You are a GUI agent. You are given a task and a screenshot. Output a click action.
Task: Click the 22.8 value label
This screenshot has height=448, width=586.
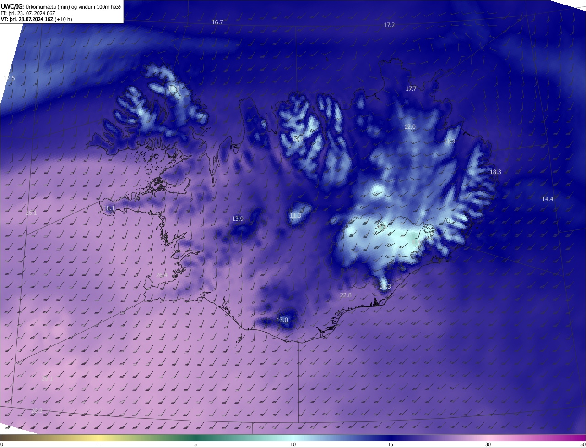pos(346,295)
